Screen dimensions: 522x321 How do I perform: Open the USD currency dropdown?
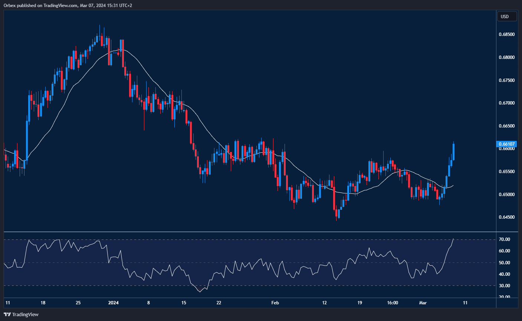pyautogui.click(x=506, y=17)
